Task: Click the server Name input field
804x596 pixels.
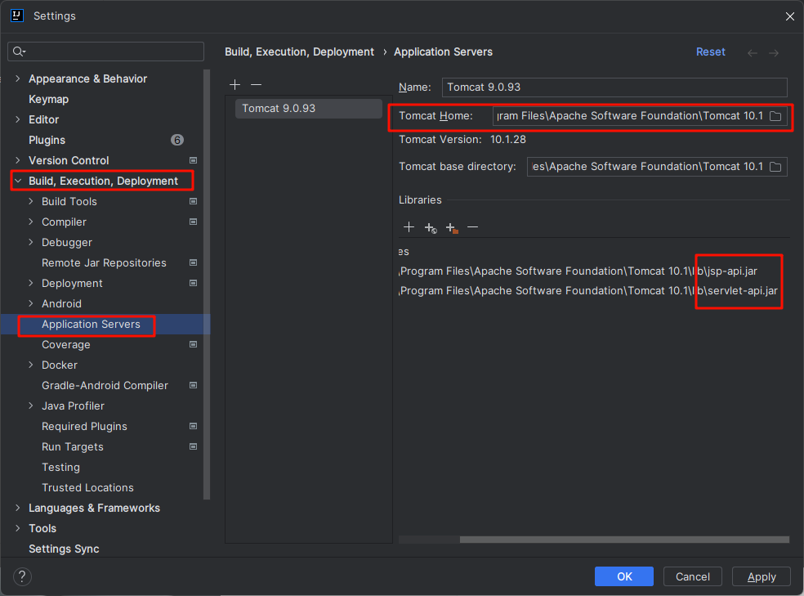Action: [x=614, y=87]
